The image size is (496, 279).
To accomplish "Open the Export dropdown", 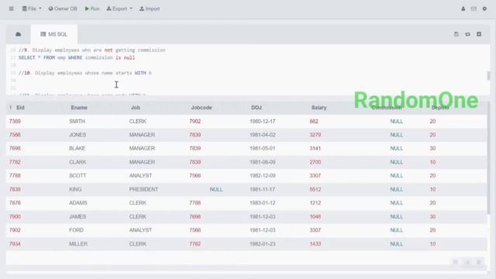I will [119, 9].
